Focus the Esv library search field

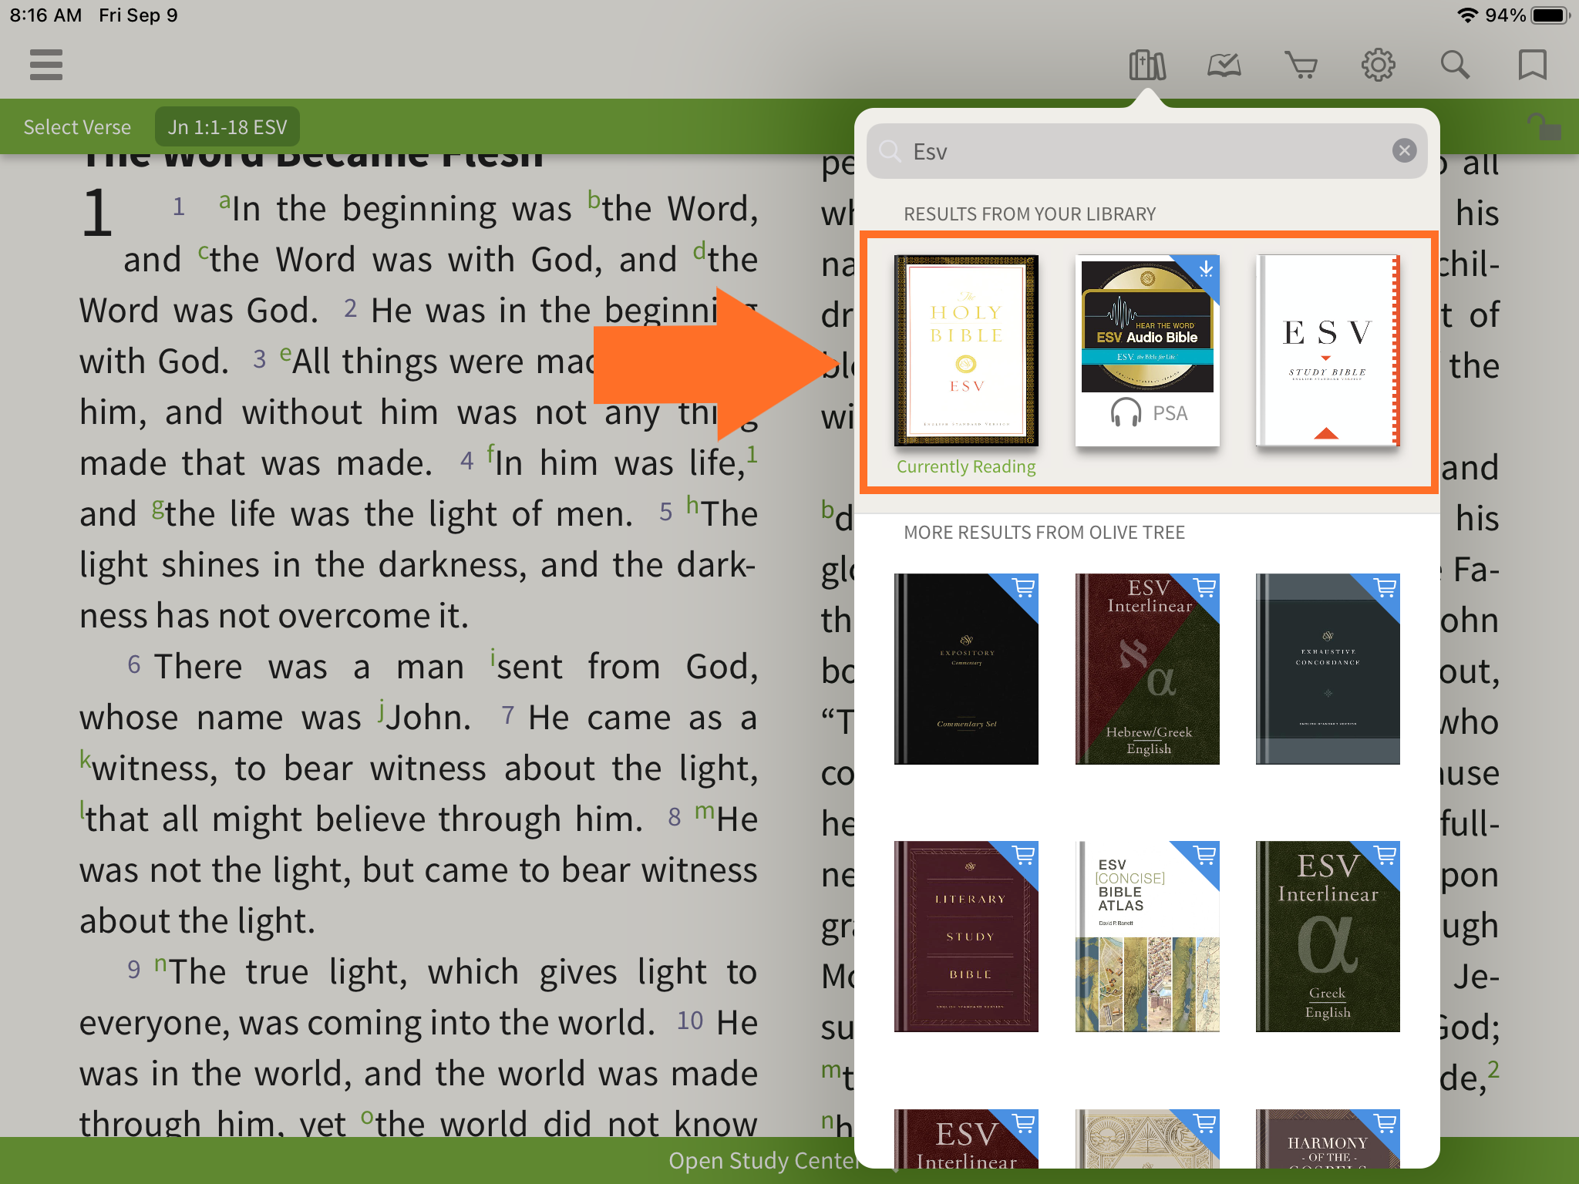click(1146, 151)
